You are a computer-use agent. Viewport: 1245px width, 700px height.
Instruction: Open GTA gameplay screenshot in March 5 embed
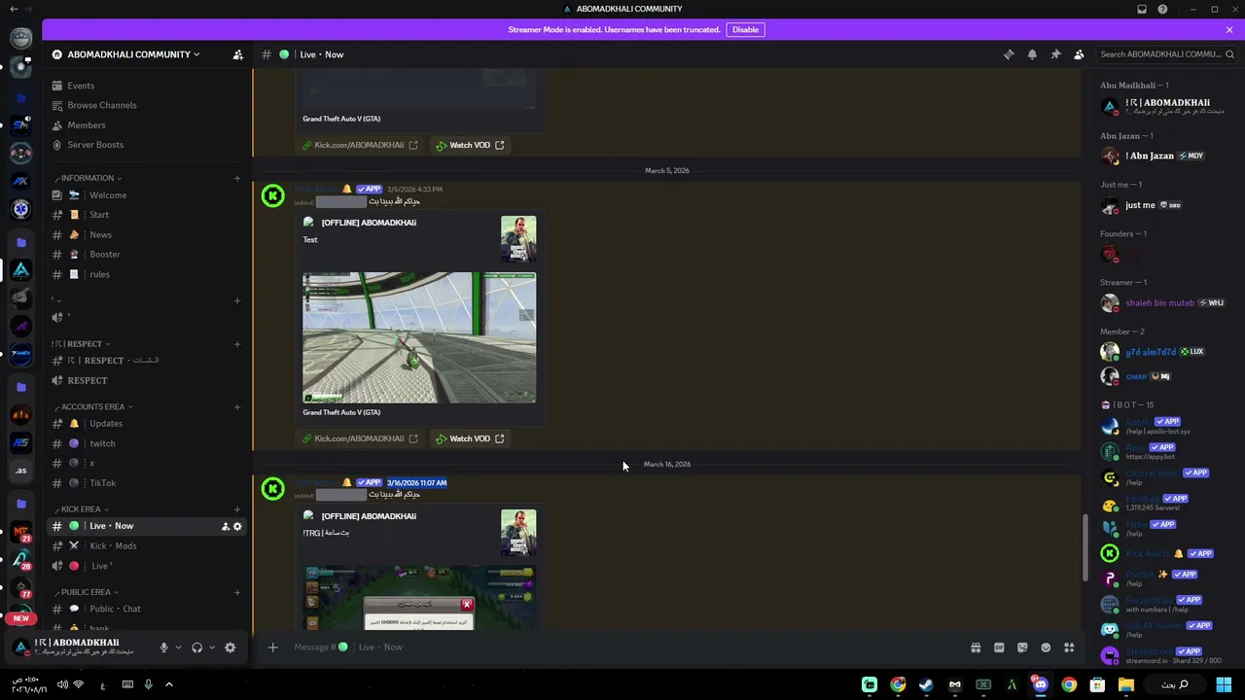click(x=419, y=337)
